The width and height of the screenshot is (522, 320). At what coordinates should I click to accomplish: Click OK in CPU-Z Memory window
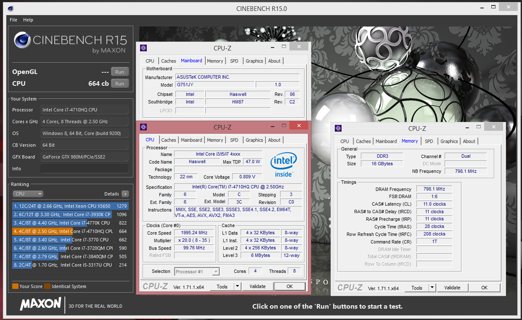[x=484, y=288]
